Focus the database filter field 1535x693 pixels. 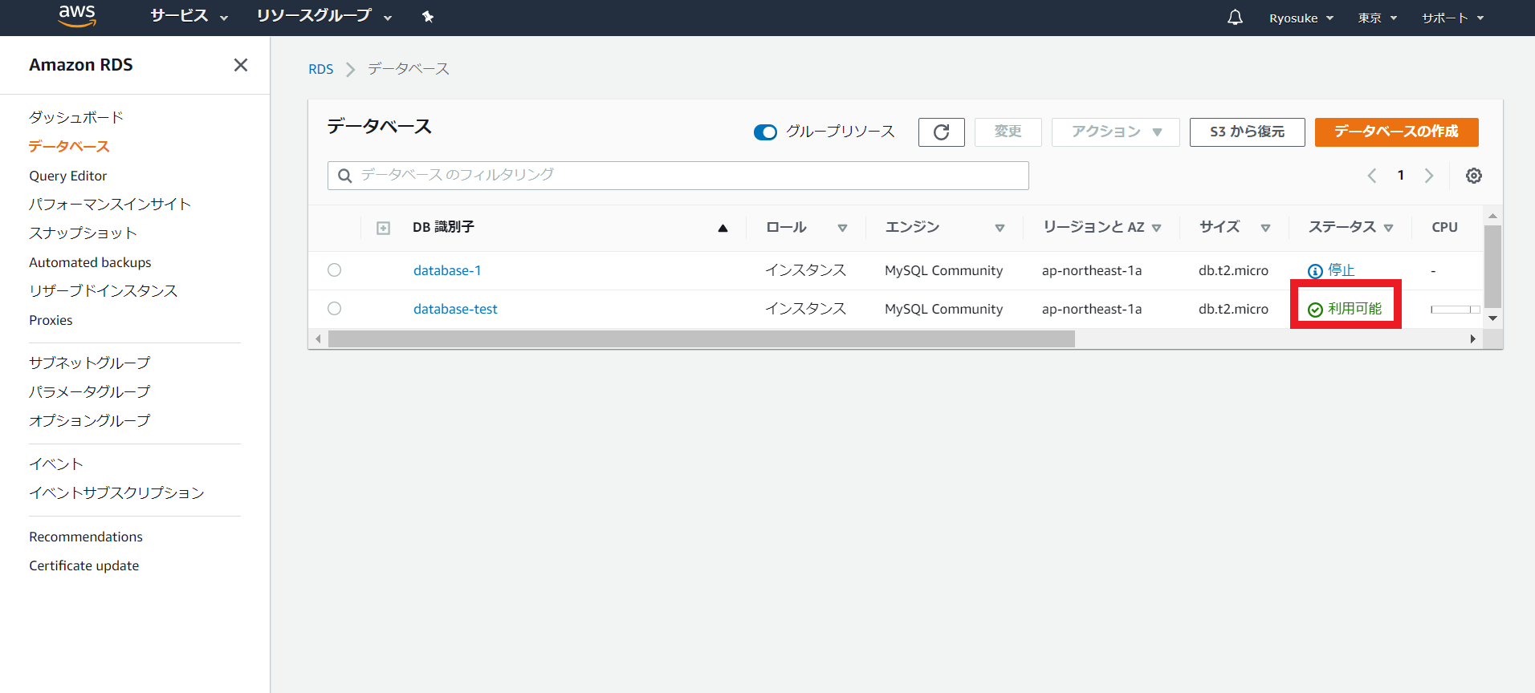tap(678, 176)
